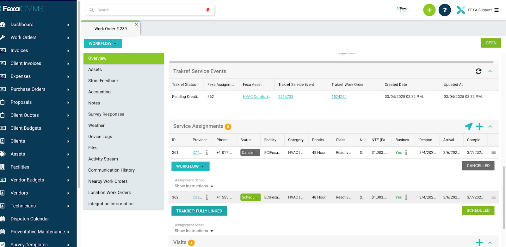This screenshot has width=506, height=247.
Task: Click the Work Orders wrench icon
Action: coord(3,37)
